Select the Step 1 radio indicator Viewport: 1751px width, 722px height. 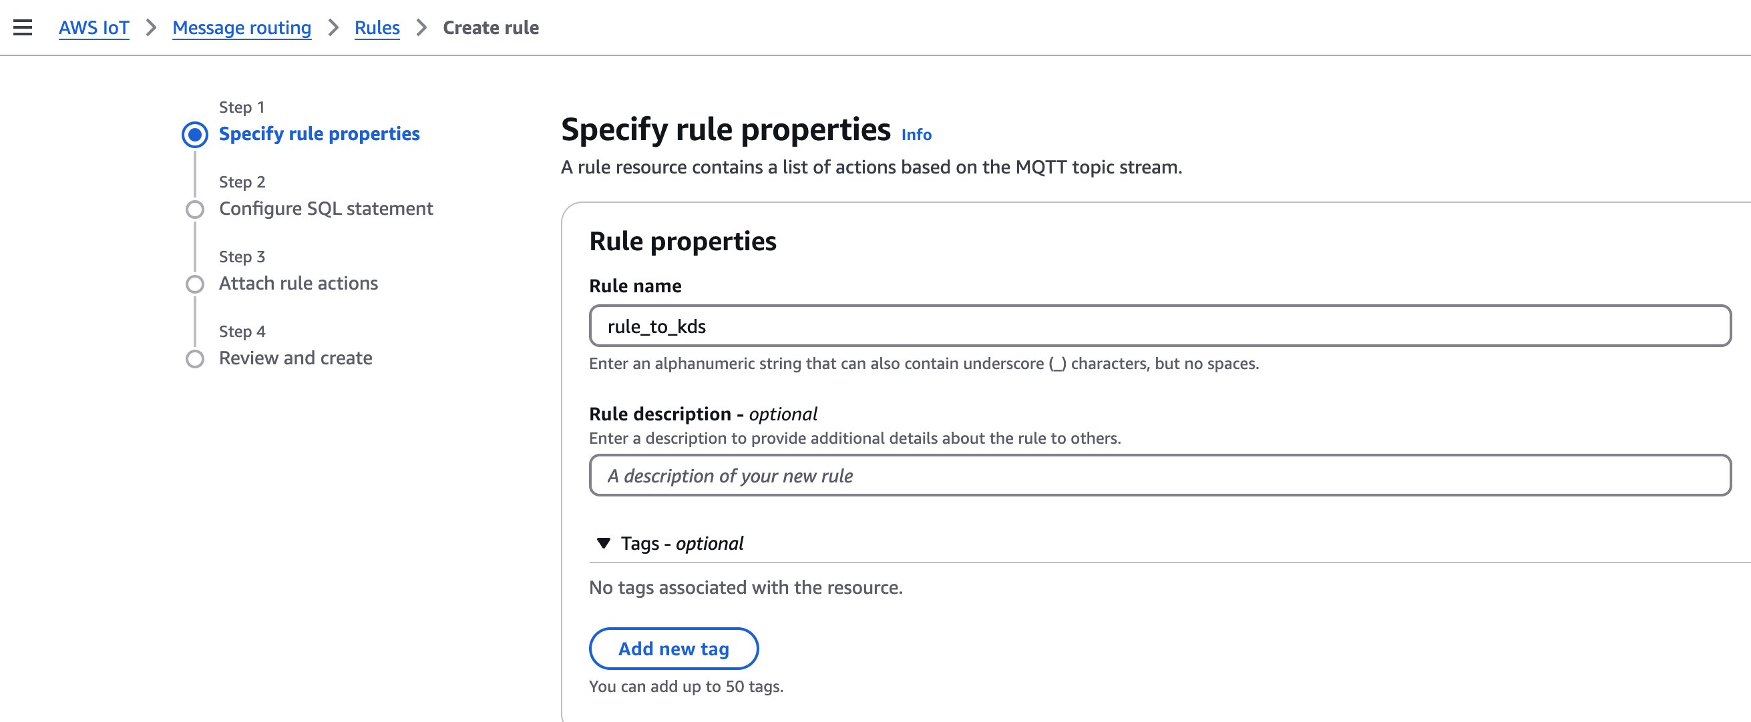pyautogui.click(x=195, y=135)
